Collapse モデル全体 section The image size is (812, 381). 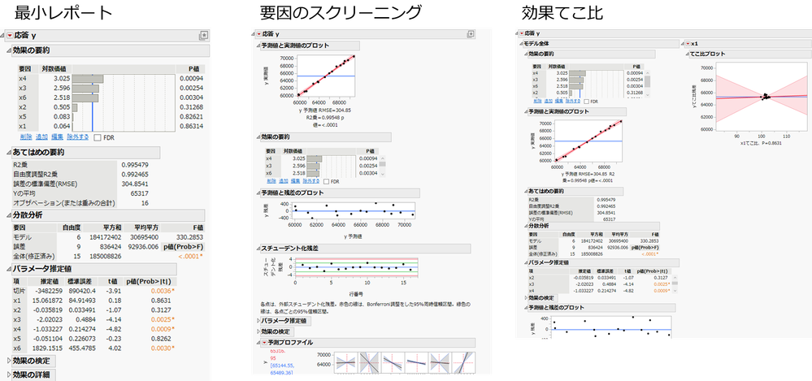(521, 44)
